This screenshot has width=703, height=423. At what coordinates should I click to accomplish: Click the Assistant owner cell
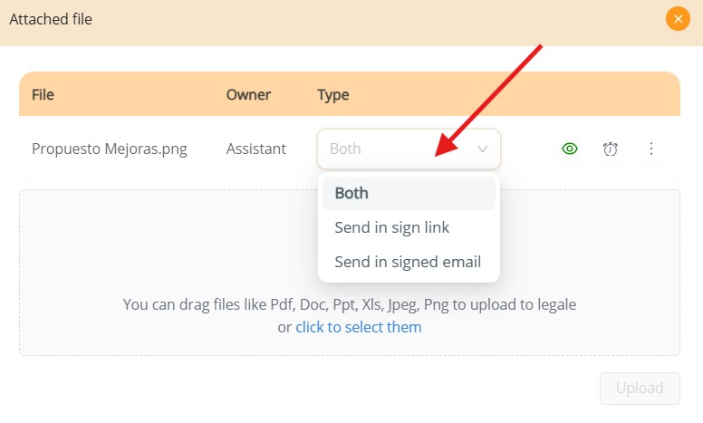[x=256, y=149]
